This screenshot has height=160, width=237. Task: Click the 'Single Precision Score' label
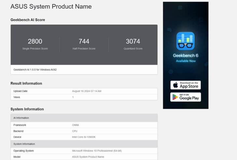coord(35,49)
